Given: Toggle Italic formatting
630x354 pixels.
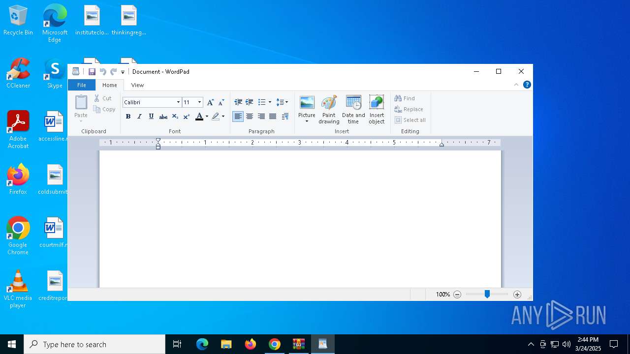Looking at the screenshot, I should (139, 117).
